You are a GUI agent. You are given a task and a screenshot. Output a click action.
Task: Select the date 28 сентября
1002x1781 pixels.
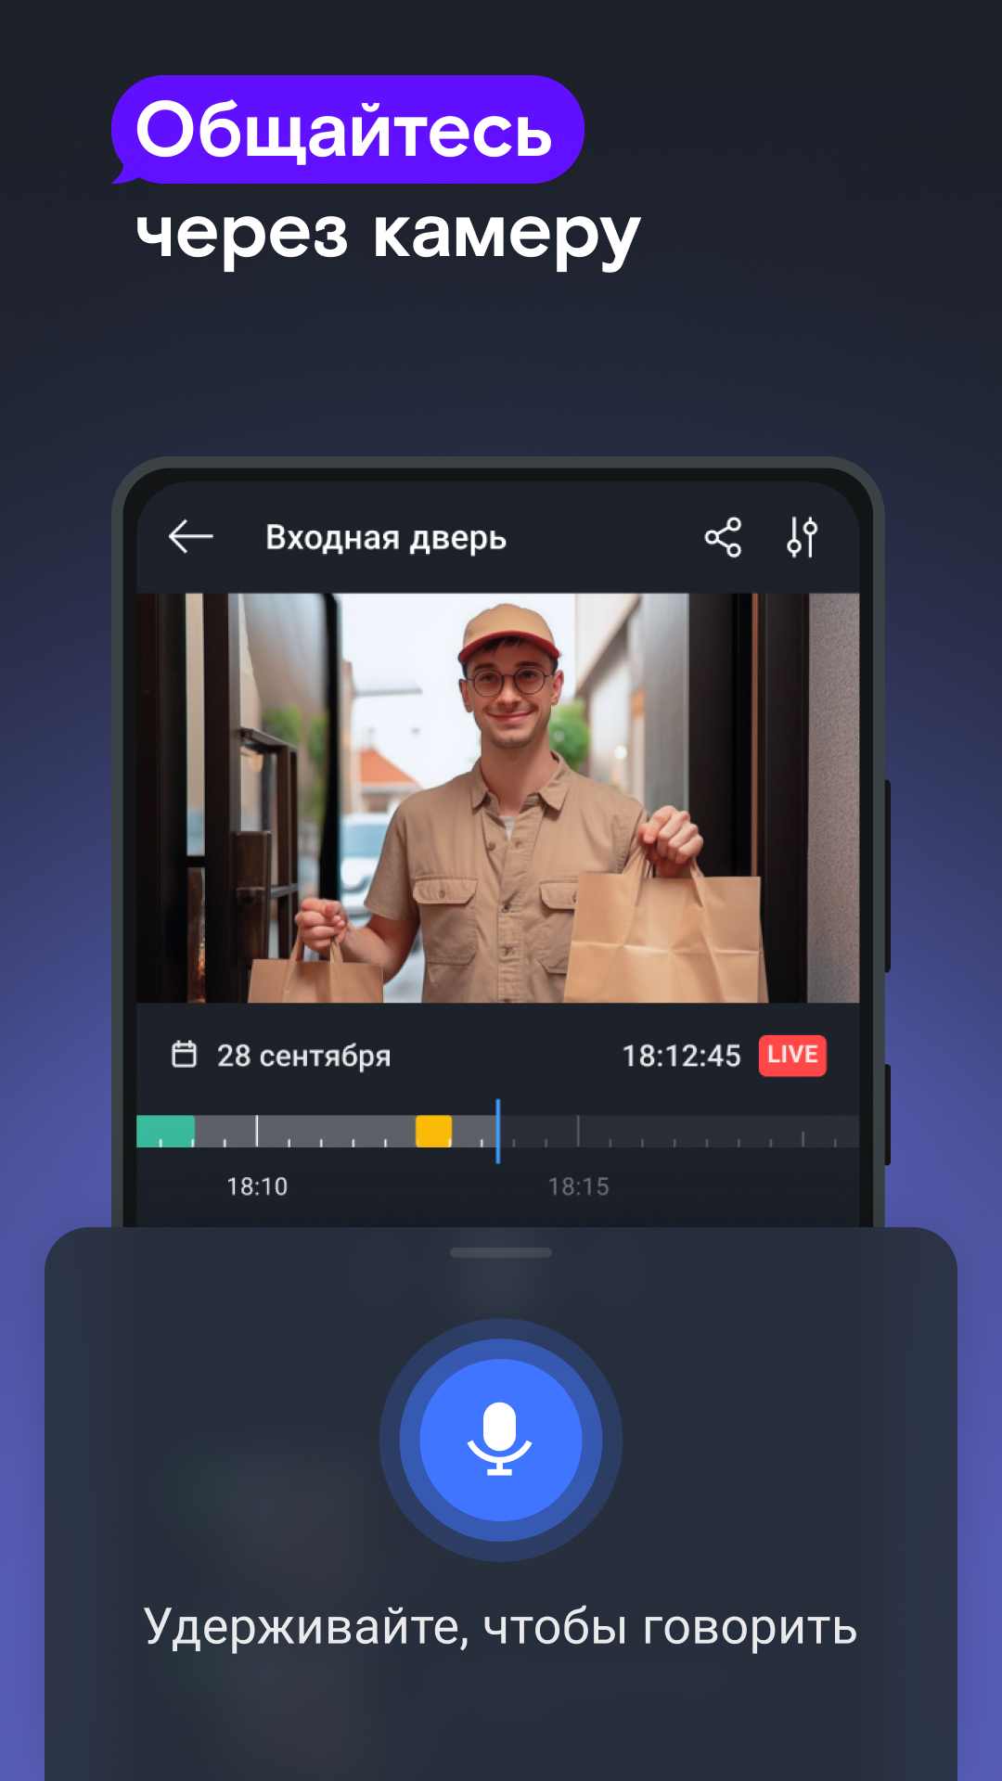(303, 1056)
